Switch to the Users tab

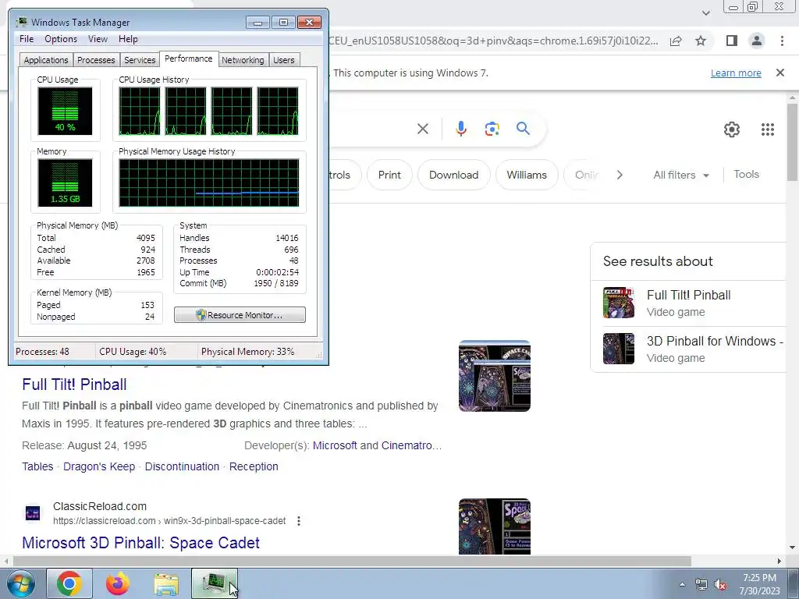284,60
